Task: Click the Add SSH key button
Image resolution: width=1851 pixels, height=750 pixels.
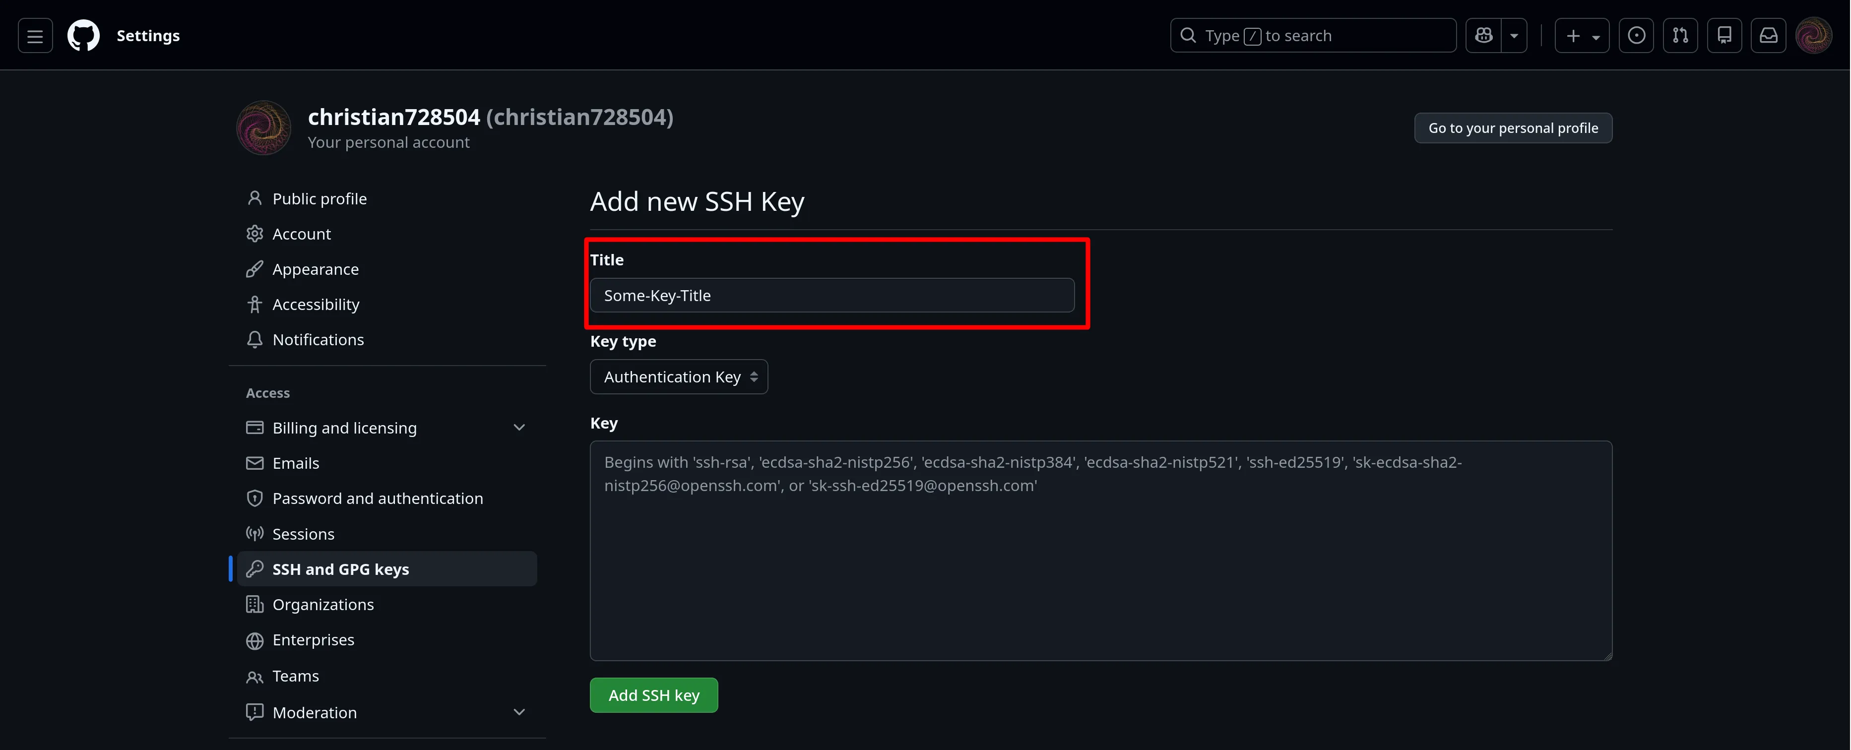Action: (653, 695)
